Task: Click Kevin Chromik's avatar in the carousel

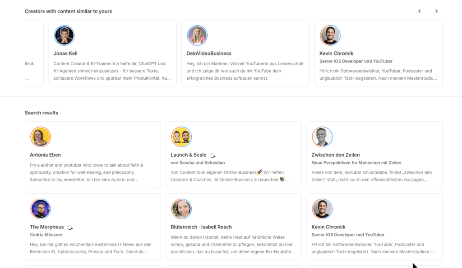Action: click(x=330, y=36)
